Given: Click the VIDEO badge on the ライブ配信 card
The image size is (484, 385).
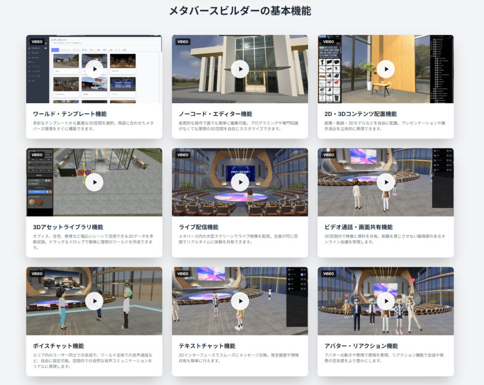Looking at the screenshot, I should pyautogui.click(x=183, y=155).
